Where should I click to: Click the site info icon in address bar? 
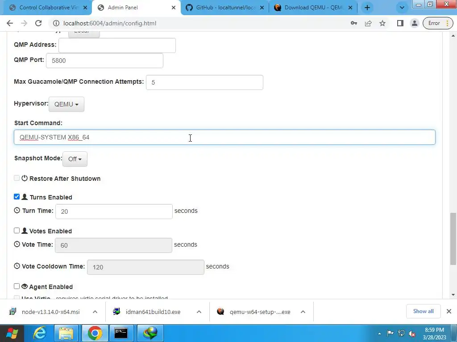click(x=56, y=23)
